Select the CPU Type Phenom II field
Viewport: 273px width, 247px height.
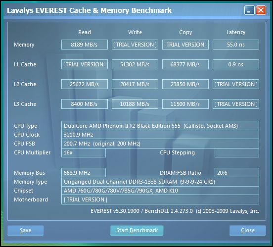(x=160, y=126)
